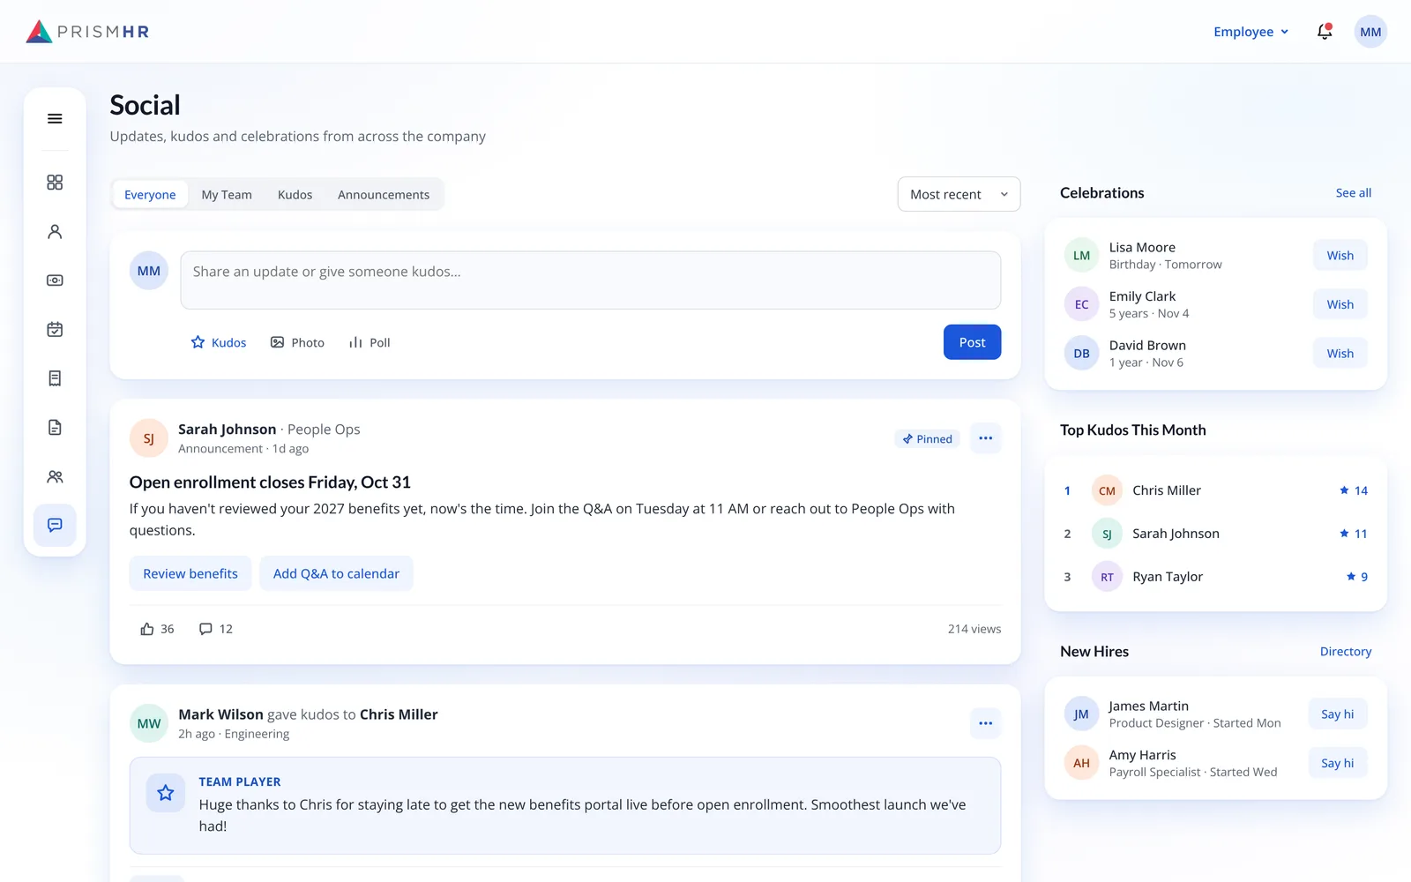The width and height of the screenshot is (1411, 882).
Task: Switch to the My Team tab
Action: click(227, 195)
